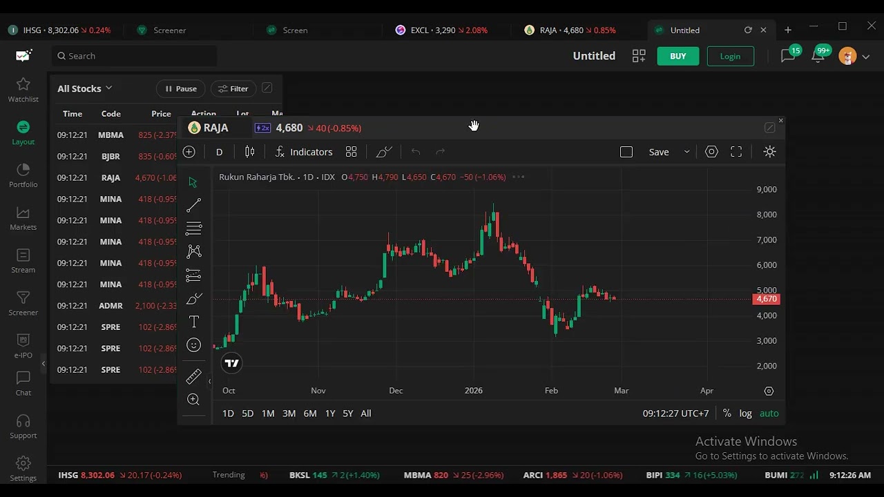Expand All Stocks dropdown
Image resolution: width=884 pixels, height=497 pixels.
[x=85, y=88]
